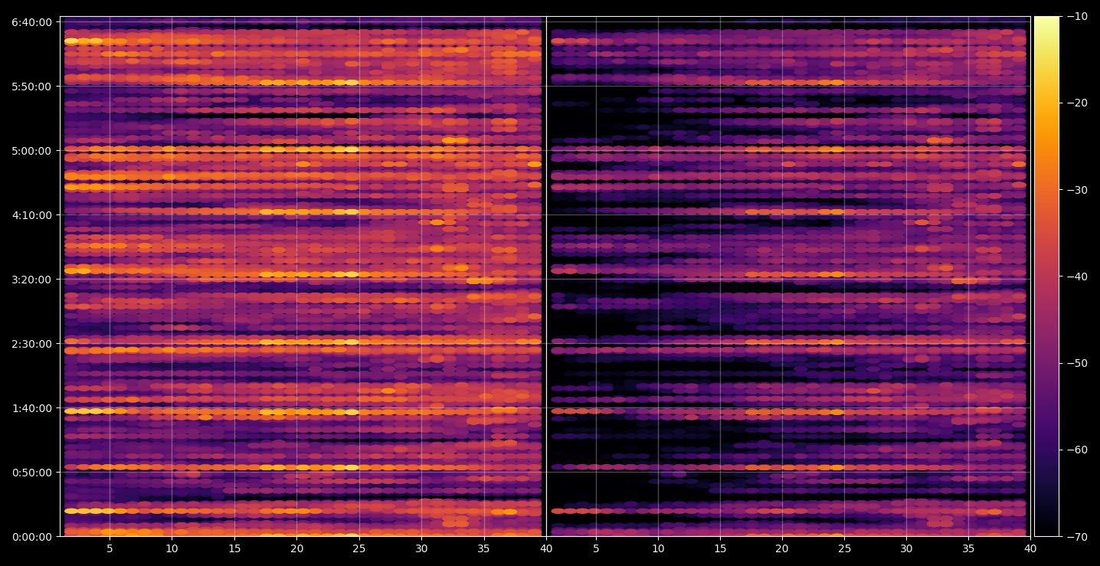The height and width of the screenshot is (566, 1100).
Task: Select the 3:20:00 time axis label
Action: 32,280
